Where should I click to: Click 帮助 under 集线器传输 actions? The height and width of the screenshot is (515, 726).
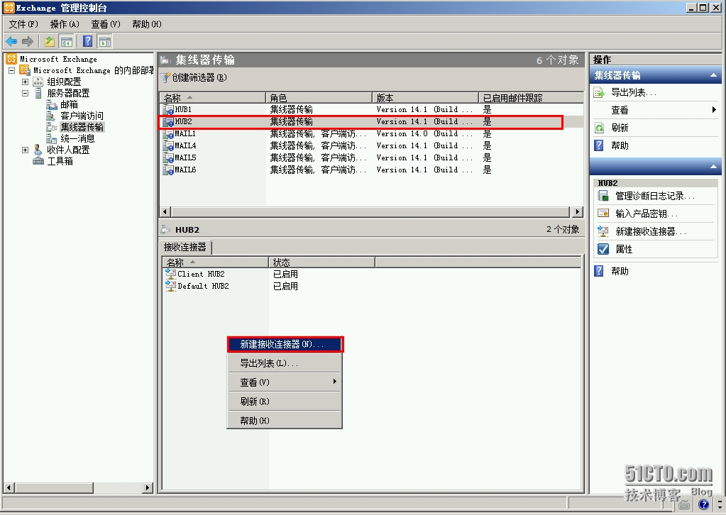(x=620, y=145)
